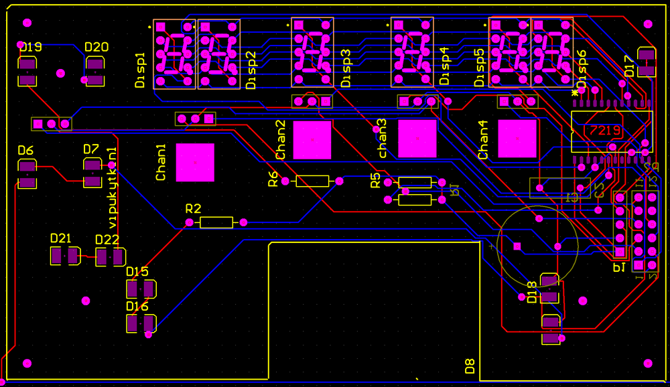Pick the D22 label

(107, 240)
